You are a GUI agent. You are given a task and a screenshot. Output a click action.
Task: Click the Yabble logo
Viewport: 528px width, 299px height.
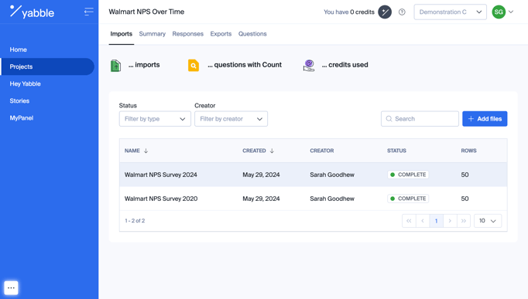pyautogui.click(x=32, y=12)
